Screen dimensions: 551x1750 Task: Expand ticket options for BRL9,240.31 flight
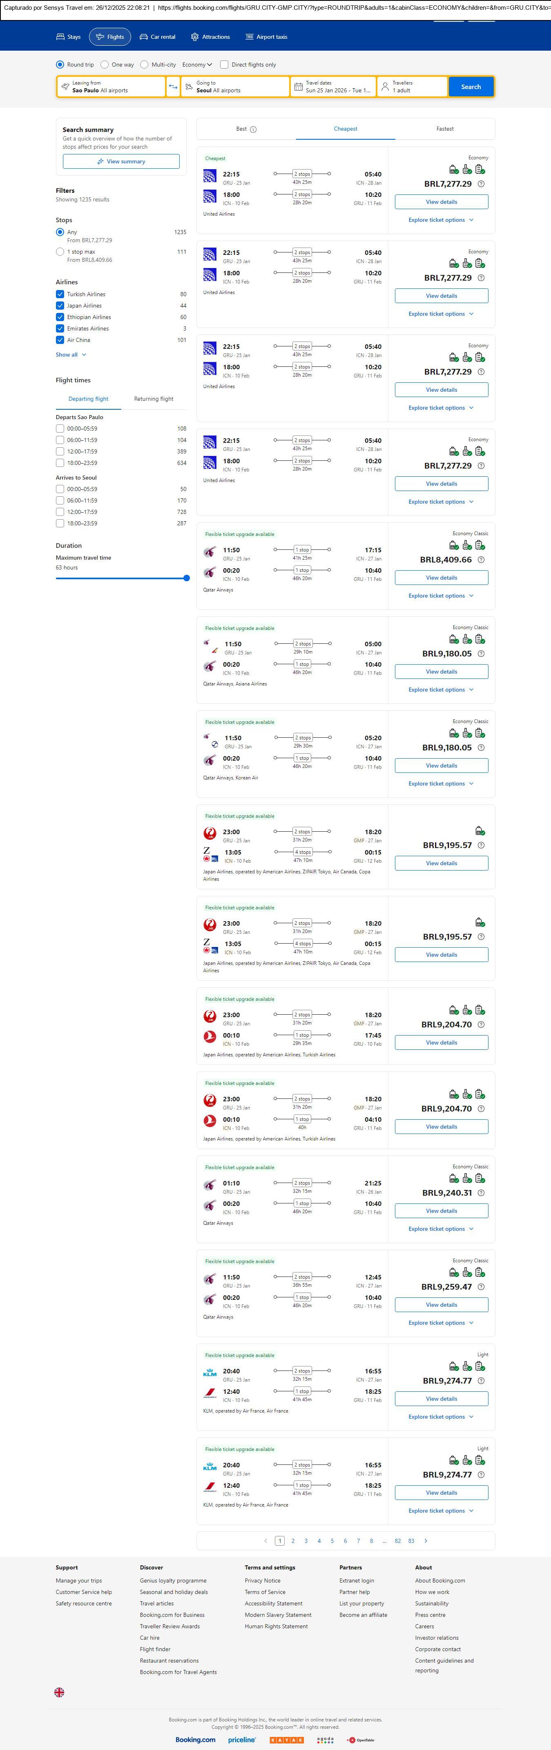click(x=441, y=1229)
